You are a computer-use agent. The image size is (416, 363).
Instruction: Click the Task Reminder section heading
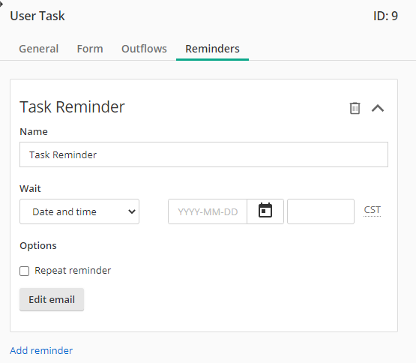click(x=72, y=107)
